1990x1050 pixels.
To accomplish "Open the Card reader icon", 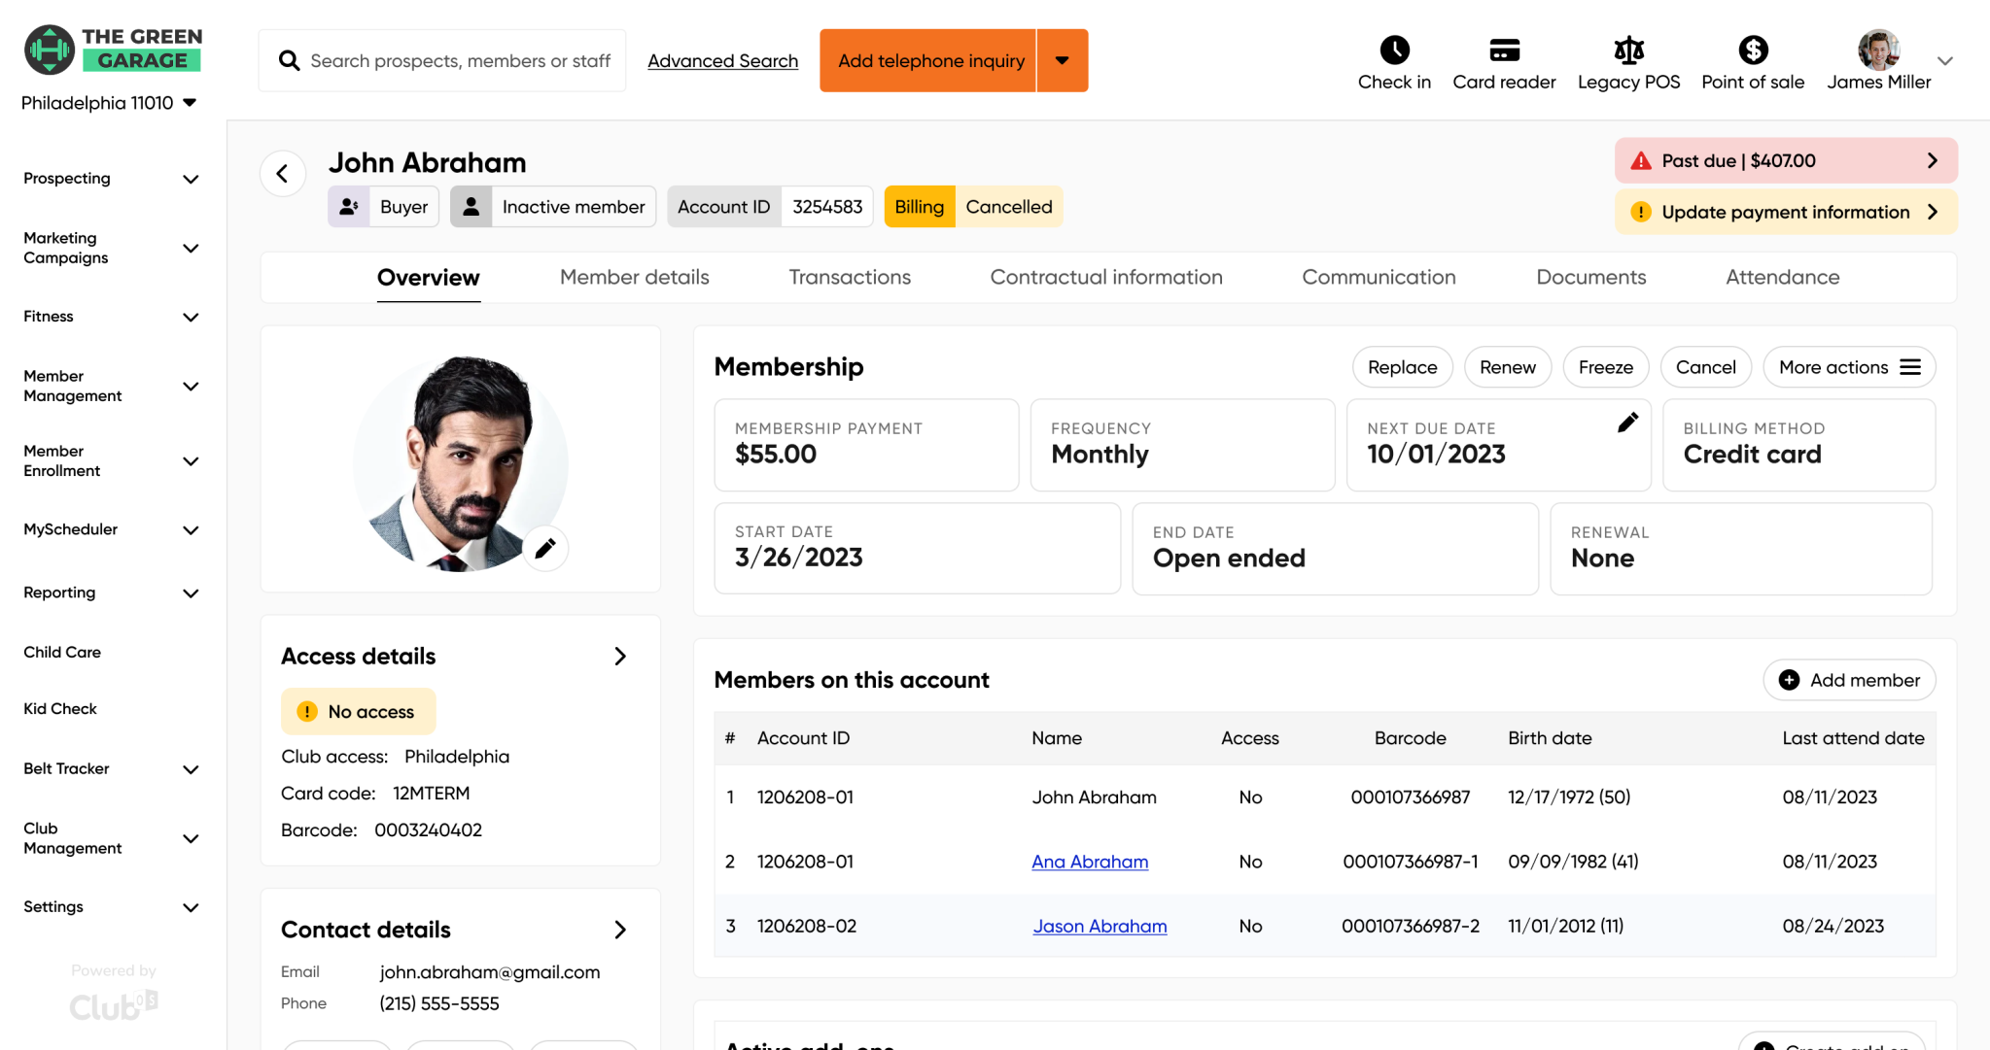I will click(x=1504, y=50).
